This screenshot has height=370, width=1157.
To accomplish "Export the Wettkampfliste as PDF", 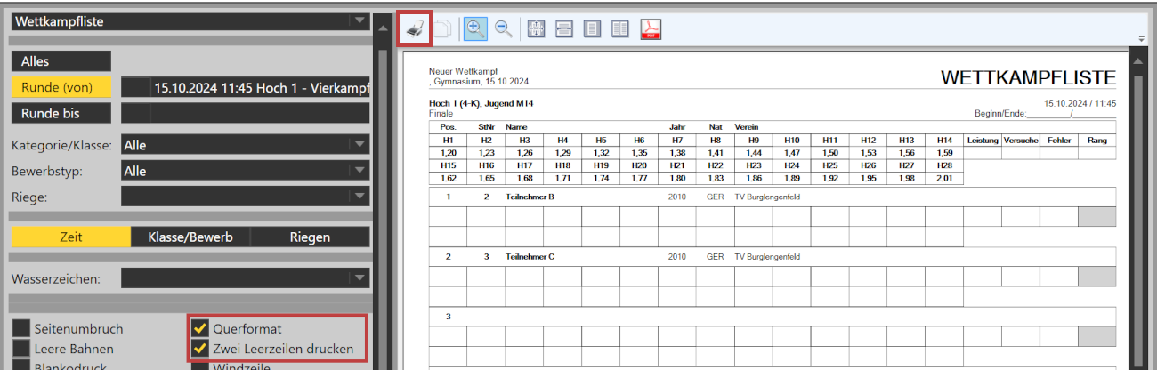I will coord(651,28).
